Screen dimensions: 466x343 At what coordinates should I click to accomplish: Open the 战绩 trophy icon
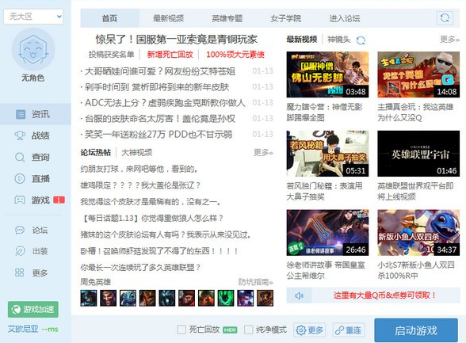pos(20,135)
